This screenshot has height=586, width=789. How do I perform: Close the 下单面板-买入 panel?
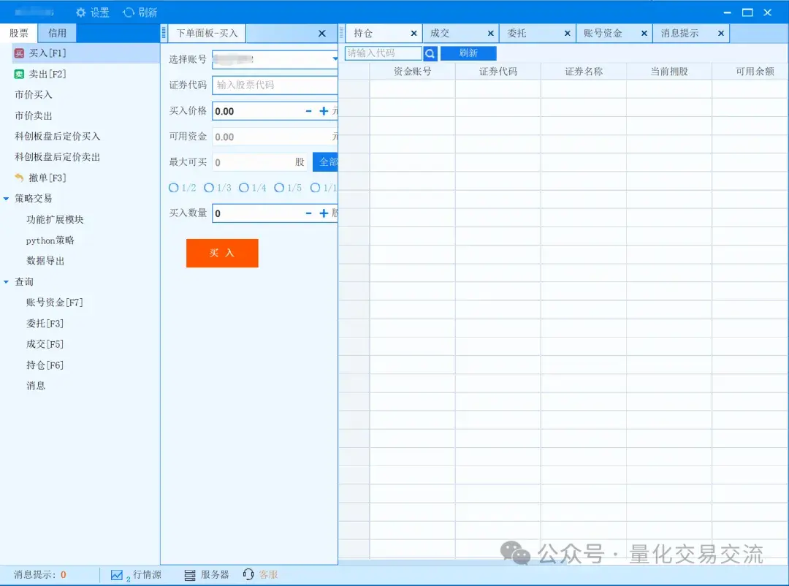pos(322,33)
